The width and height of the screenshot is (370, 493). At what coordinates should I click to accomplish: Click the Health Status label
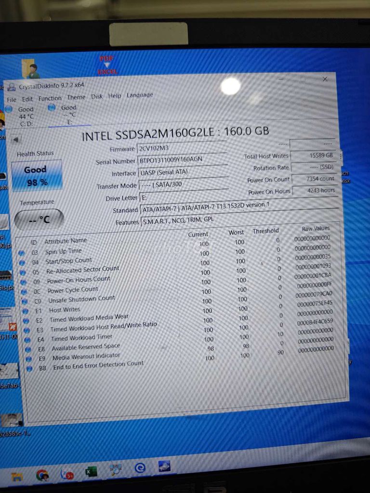[x=35, y=154]
